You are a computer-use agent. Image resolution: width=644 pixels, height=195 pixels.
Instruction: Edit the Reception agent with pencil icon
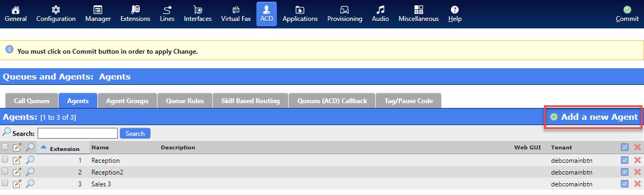pos(17,160)
